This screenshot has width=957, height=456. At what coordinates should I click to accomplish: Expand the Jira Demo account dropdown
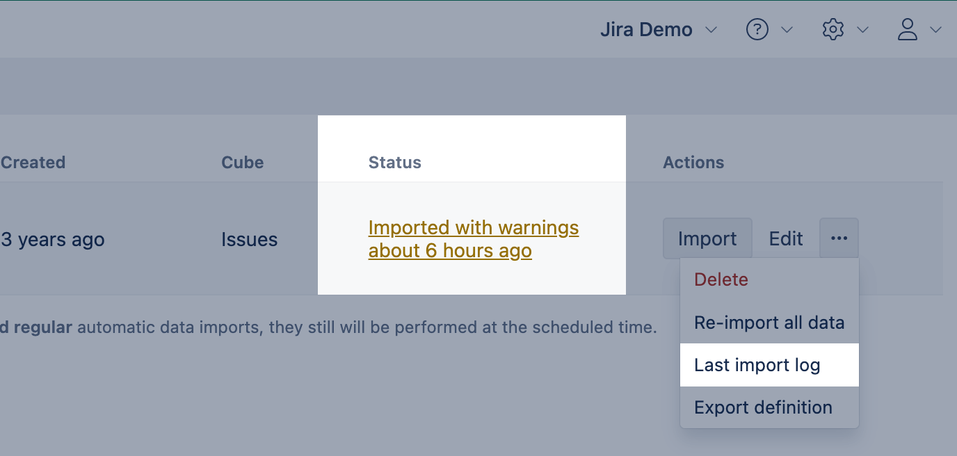[646, 30]
